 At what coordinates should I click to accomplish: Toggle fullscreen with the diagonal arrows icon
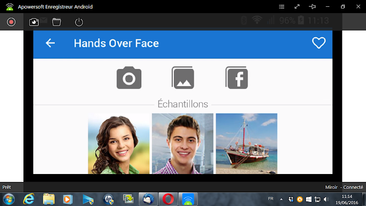pyautogui.click(x=297, y=6)
